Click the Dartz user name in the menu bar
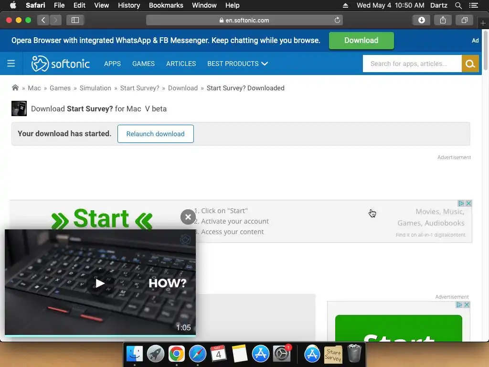This screenshot has height=367, width=489. 438,5
